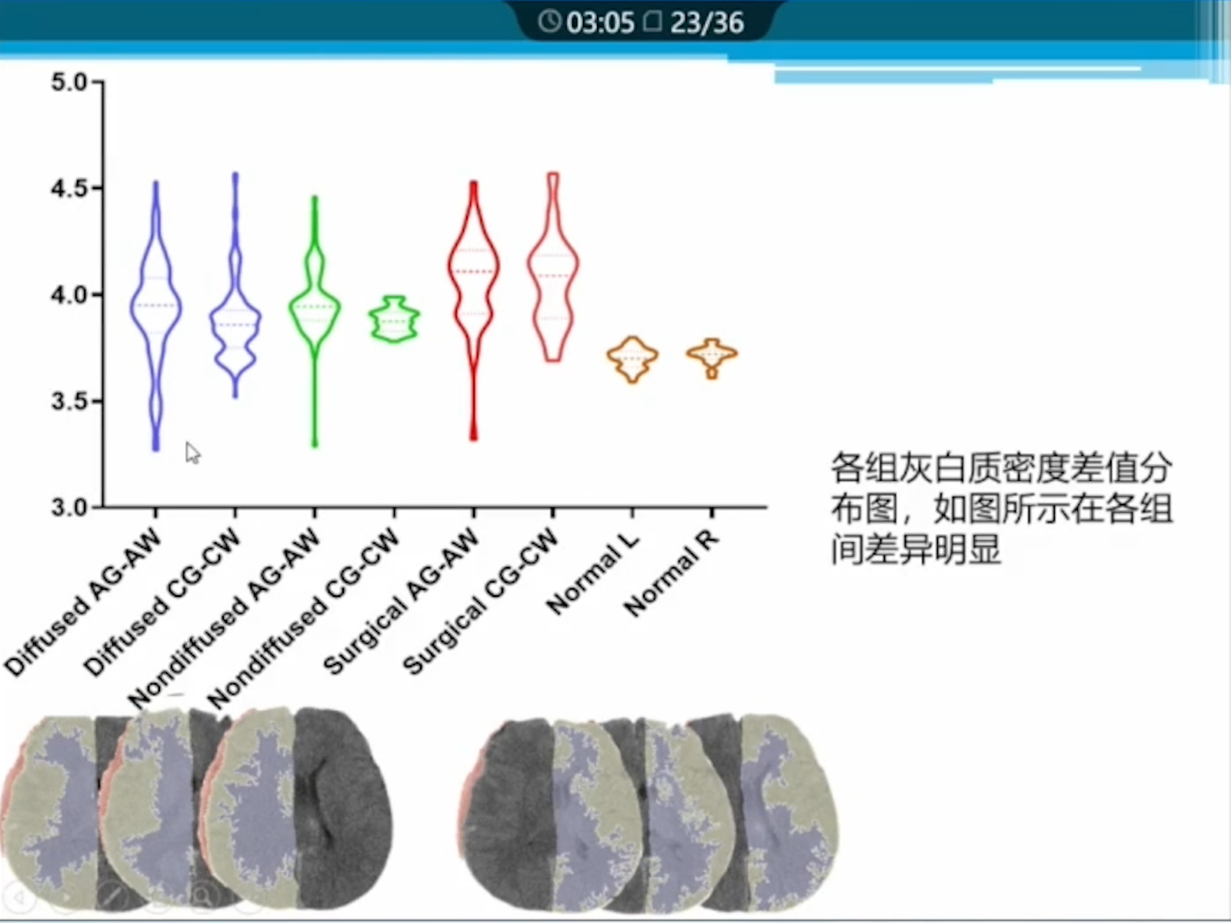Go to previous slide using left arrow
The height and width of the screenshot is (923, 1231).
click(20, 897)
